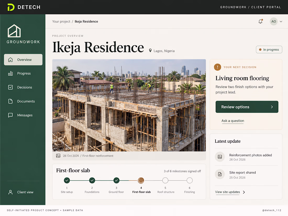Open the construction site photo
This screenshot has height=216, width=288.
tap(129, 105)
